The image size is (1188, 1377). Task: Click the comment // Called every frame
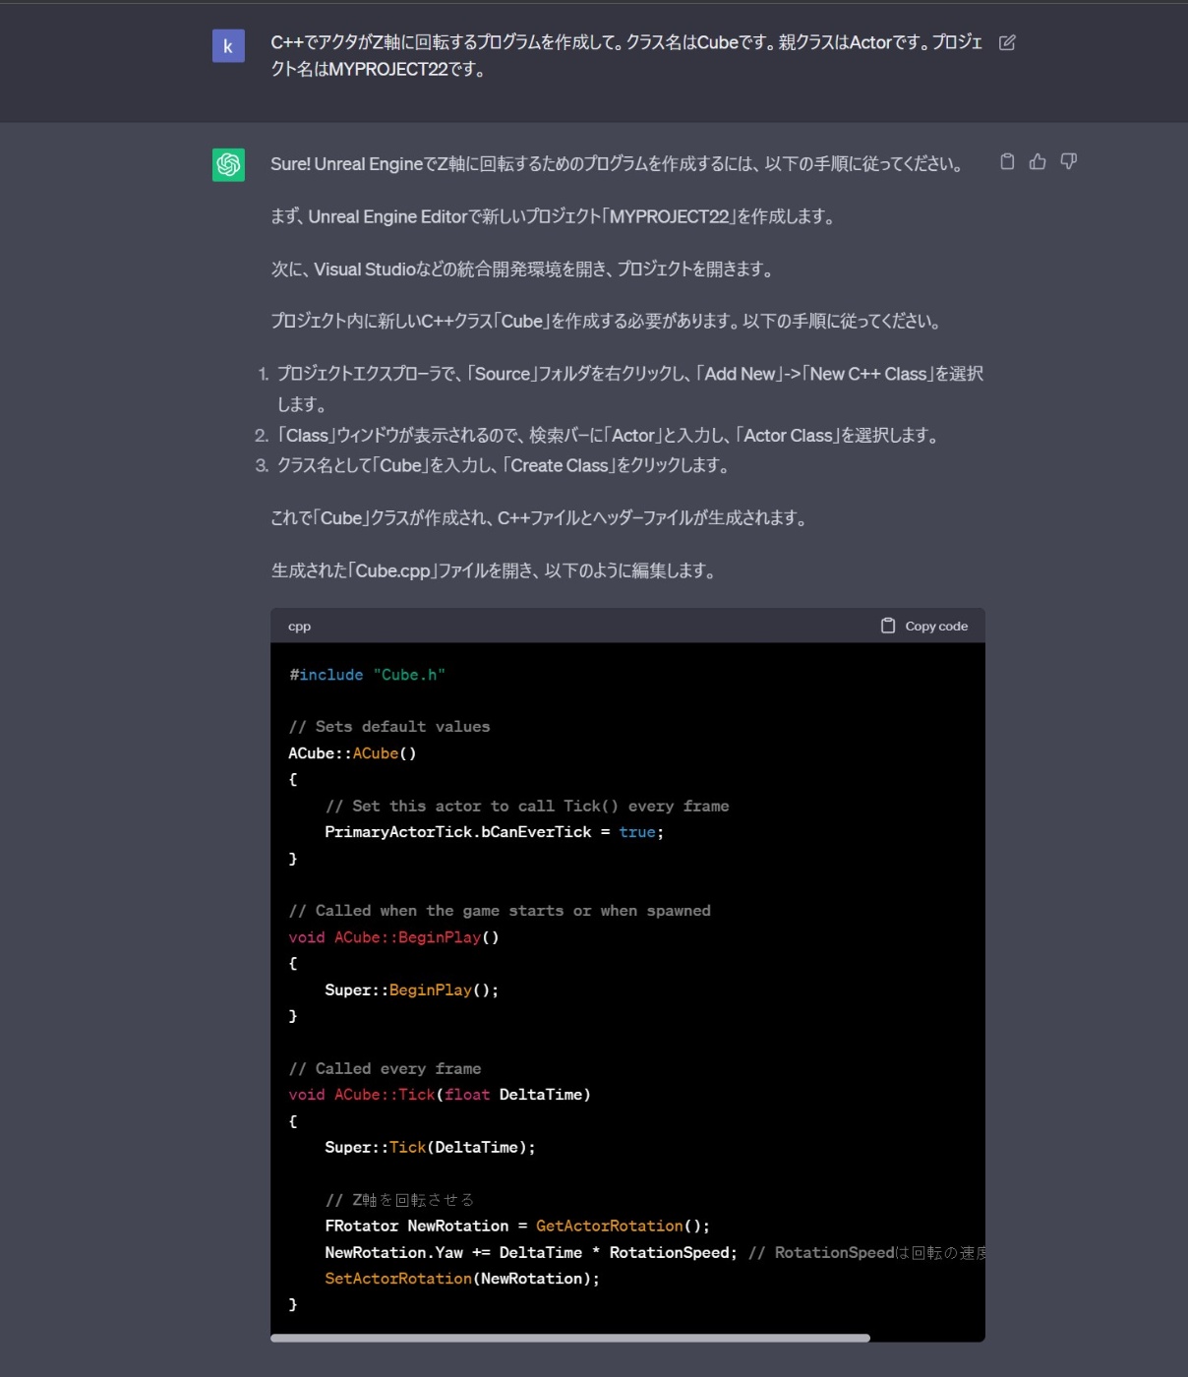(x=385, y=1068)
